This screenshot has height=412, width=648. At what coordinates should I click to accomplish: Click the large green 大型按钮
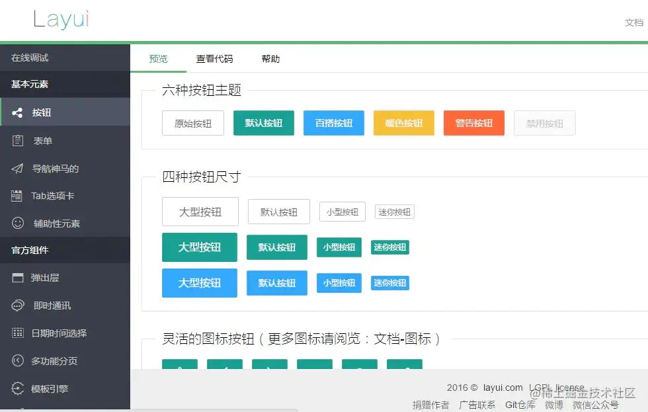coord(200,247)
